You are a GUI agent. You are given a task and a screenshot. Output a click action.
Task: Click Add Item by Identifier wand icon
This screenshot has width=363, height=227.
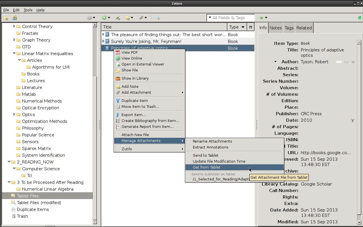click(118, 18)
